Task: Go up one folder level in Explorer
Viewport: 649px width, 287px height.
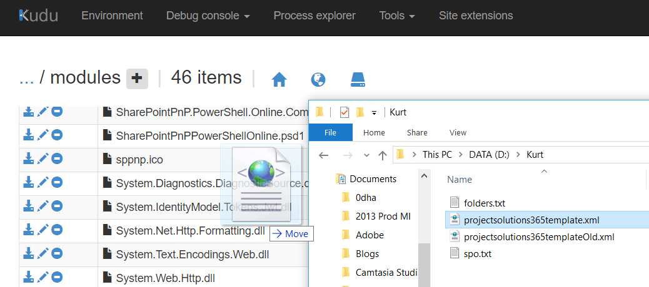Action: 383,155
